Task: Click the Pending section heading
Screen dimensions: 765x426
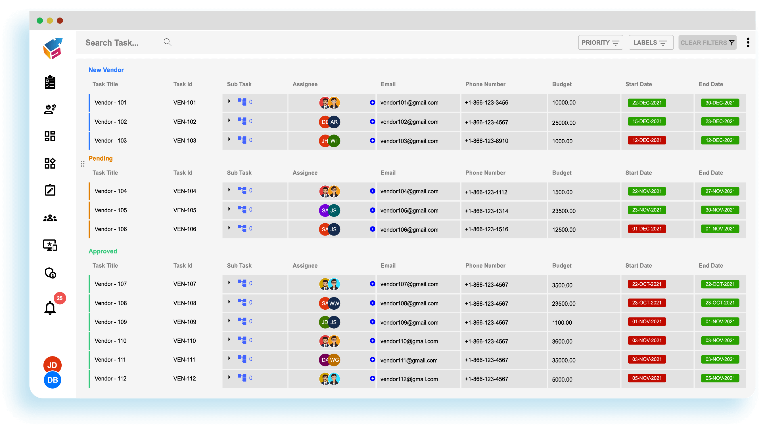Action: [x=100, y=158]
